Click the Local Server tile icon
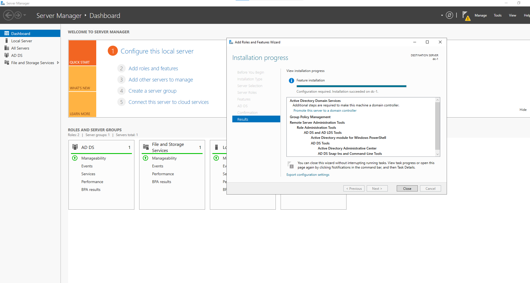The image size is (530, 283). point(216,147)
